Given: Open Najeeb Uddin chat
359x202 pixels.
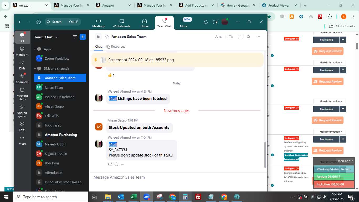Looking at the screenshot, I should (60, 144).
